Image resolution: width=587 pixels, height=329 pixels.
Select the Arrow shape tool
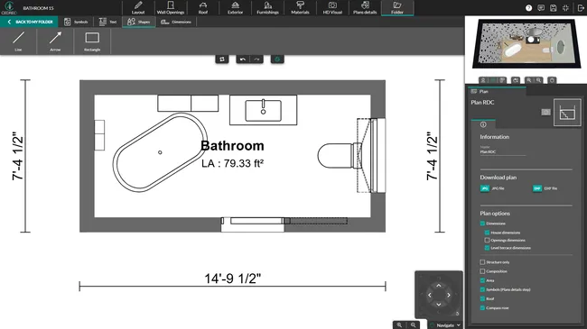click(55, 41)
